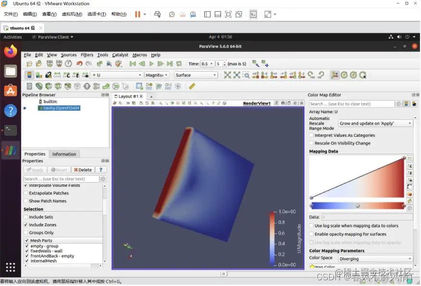Open the Sources menu
The width and height of the screenshot is (421, 286).
tap(69, 55)
